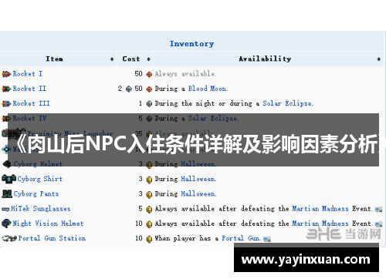
Task: Open the Rocket II item link
Action: click(x=29, y=89)
